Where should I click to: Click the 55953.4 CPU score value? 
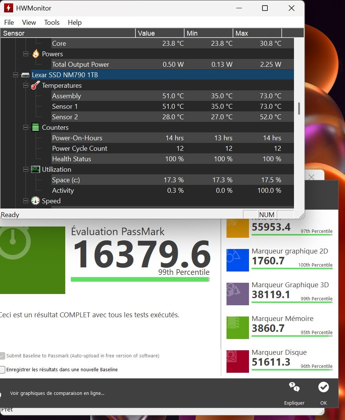point(271,227)
